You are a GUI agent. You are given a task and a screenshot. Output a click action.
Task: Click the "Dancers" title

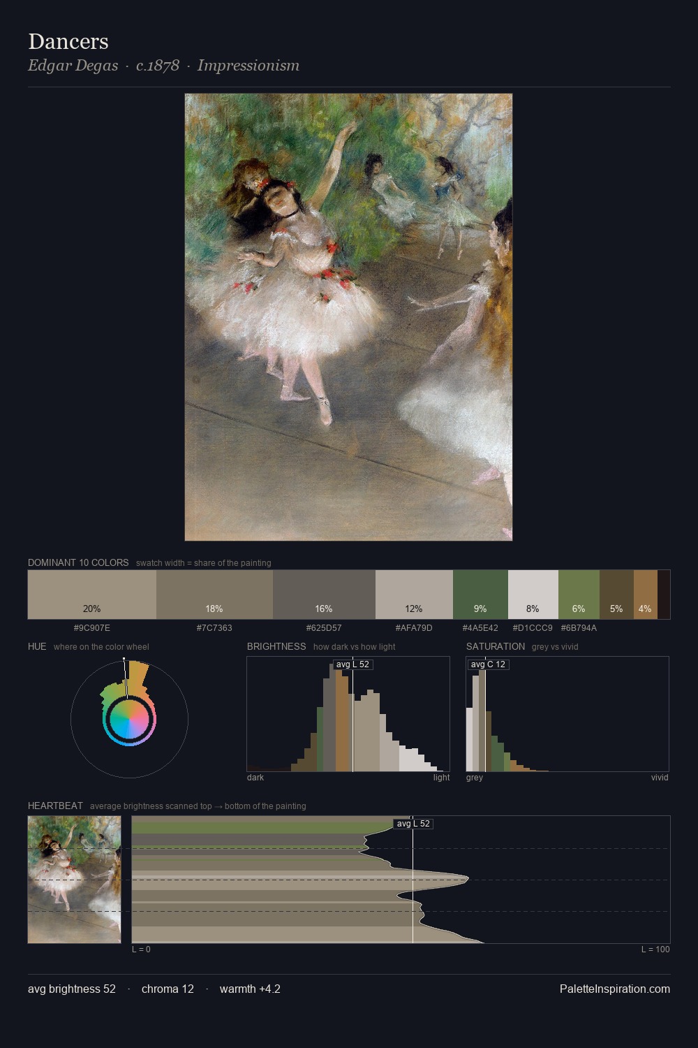[68, 41]
